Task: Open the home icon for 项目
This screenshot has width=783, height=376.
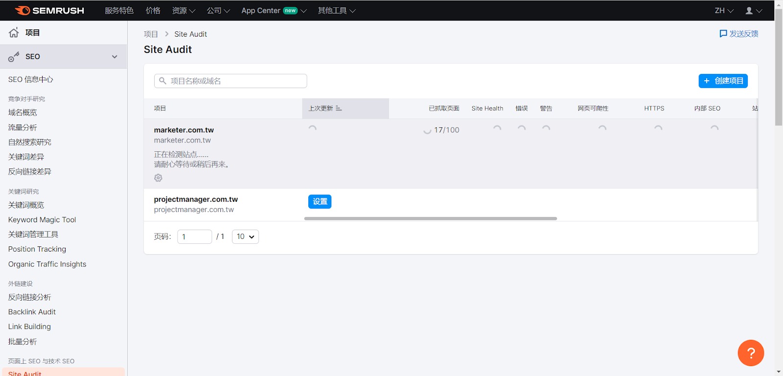Action: (x=14, y=32)
